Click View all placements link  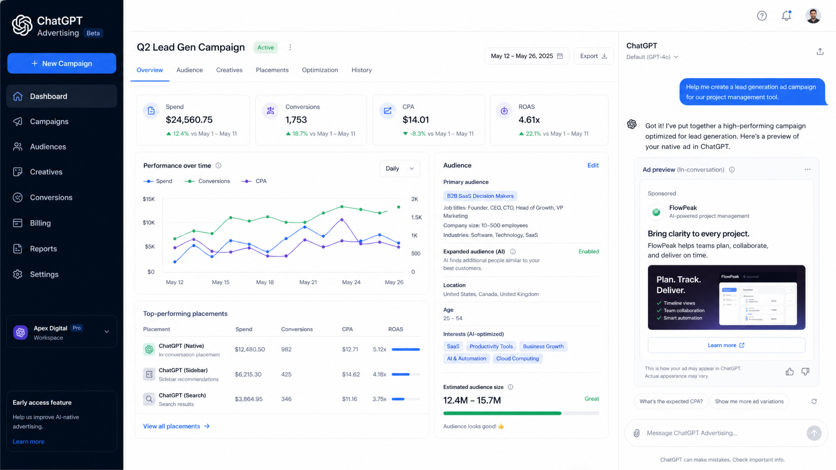[x=176, y=426]
